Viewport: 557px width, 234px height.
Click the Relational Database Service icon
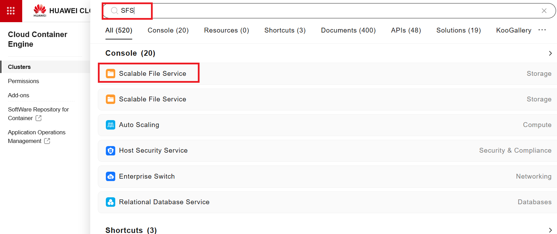click(110, 202)
